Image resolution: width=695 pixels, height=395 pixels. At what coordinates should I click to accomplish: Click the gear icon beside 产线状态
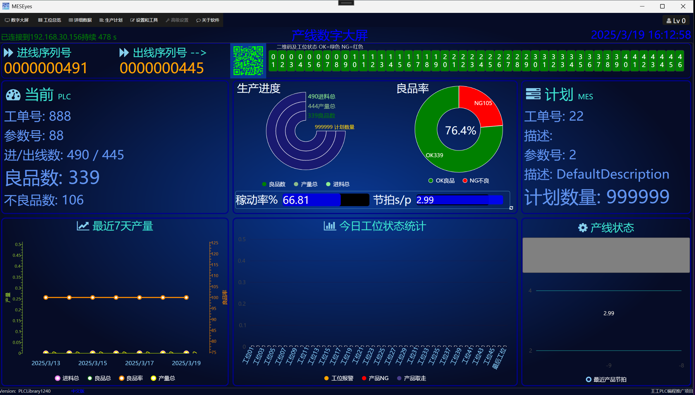tap(583, 228)
